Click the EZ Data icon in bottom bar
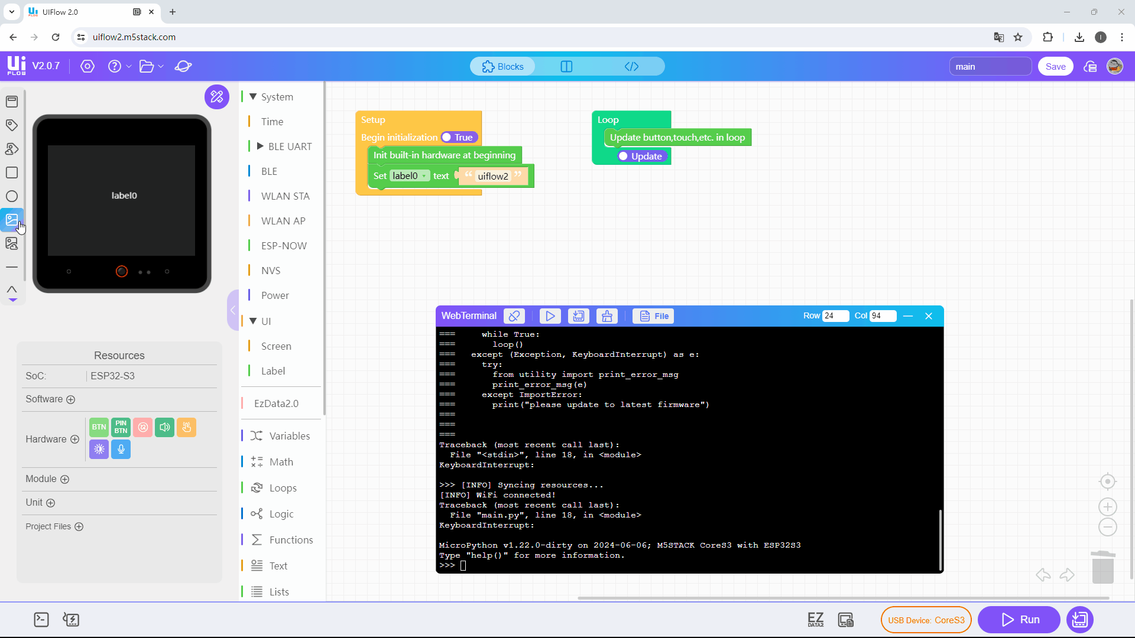Screen dimensions: 1135x638 tap(816, 620)
